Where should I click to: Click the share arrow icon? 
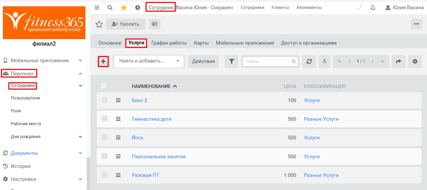pos(399,61)
